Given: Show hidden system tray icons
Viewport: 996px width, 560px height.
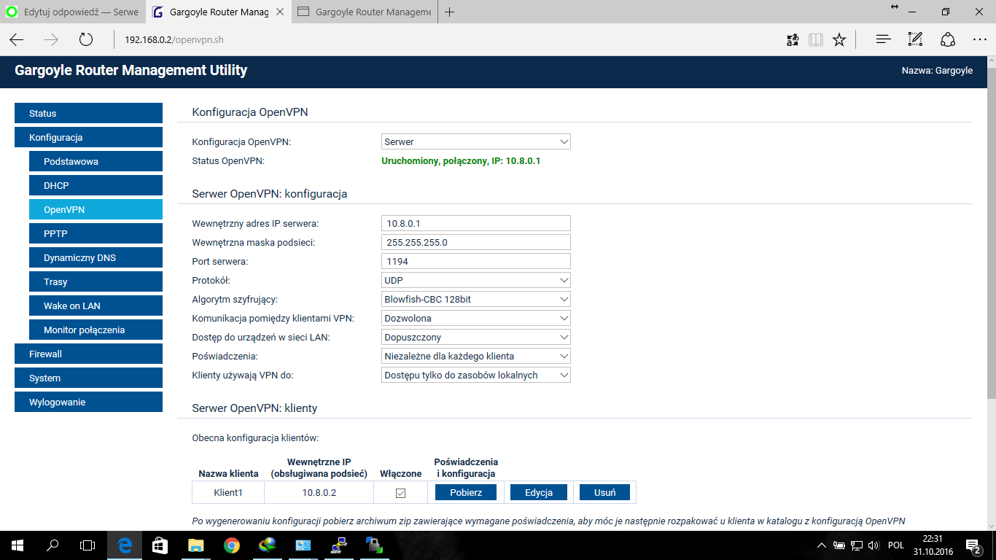Looking at the screenshot, I should 822,545.
